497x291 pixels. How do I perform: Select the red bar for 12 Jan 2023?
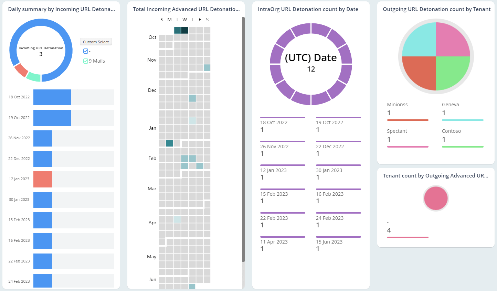42,179
